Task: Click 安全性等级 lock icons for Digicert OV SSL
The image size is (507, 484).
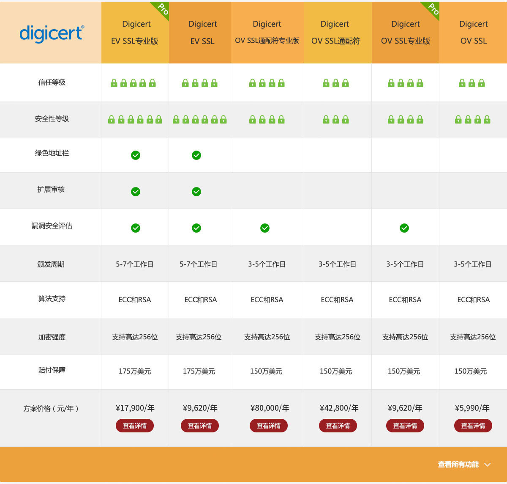Action: click(473, 119)
